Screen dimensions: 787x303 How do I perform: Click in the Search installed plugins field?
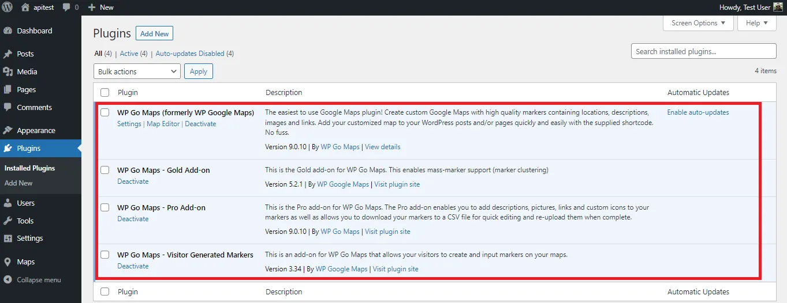tap(704, 51)
